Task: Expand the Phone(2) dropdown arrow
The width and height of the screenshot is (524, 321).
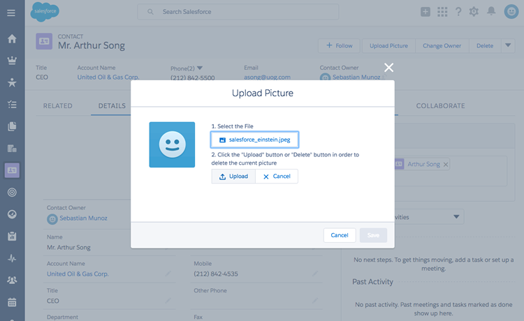Action: point(200,68)
